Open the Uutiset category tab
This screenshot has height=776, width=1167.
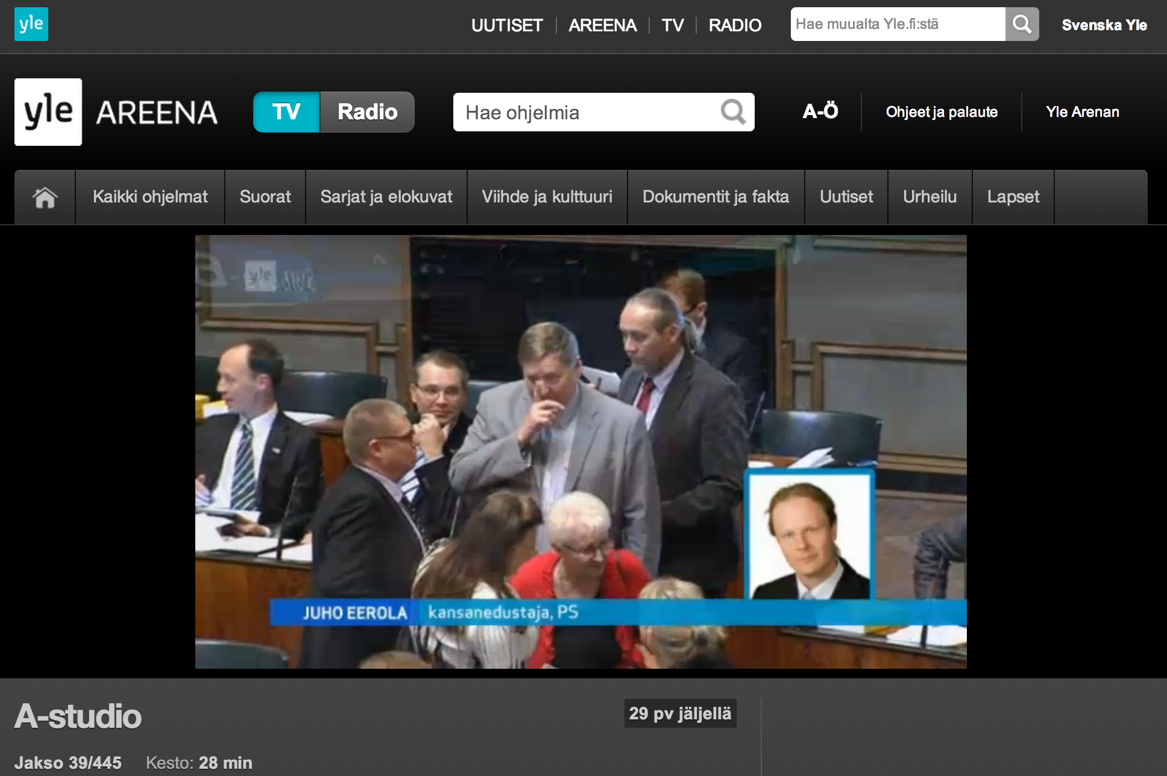pos(846,197)
